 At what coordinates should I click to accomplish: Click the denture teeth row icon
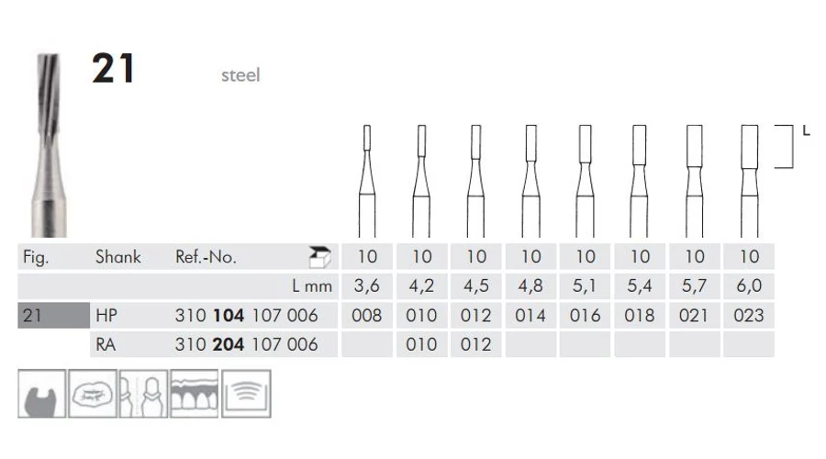[x=195, y=394]
